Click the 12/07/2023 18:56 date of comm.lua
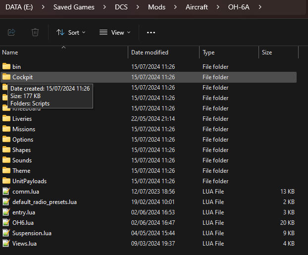The height and width of the screenshot is (255, 308). pyautogui.click(x=153, y=192)
